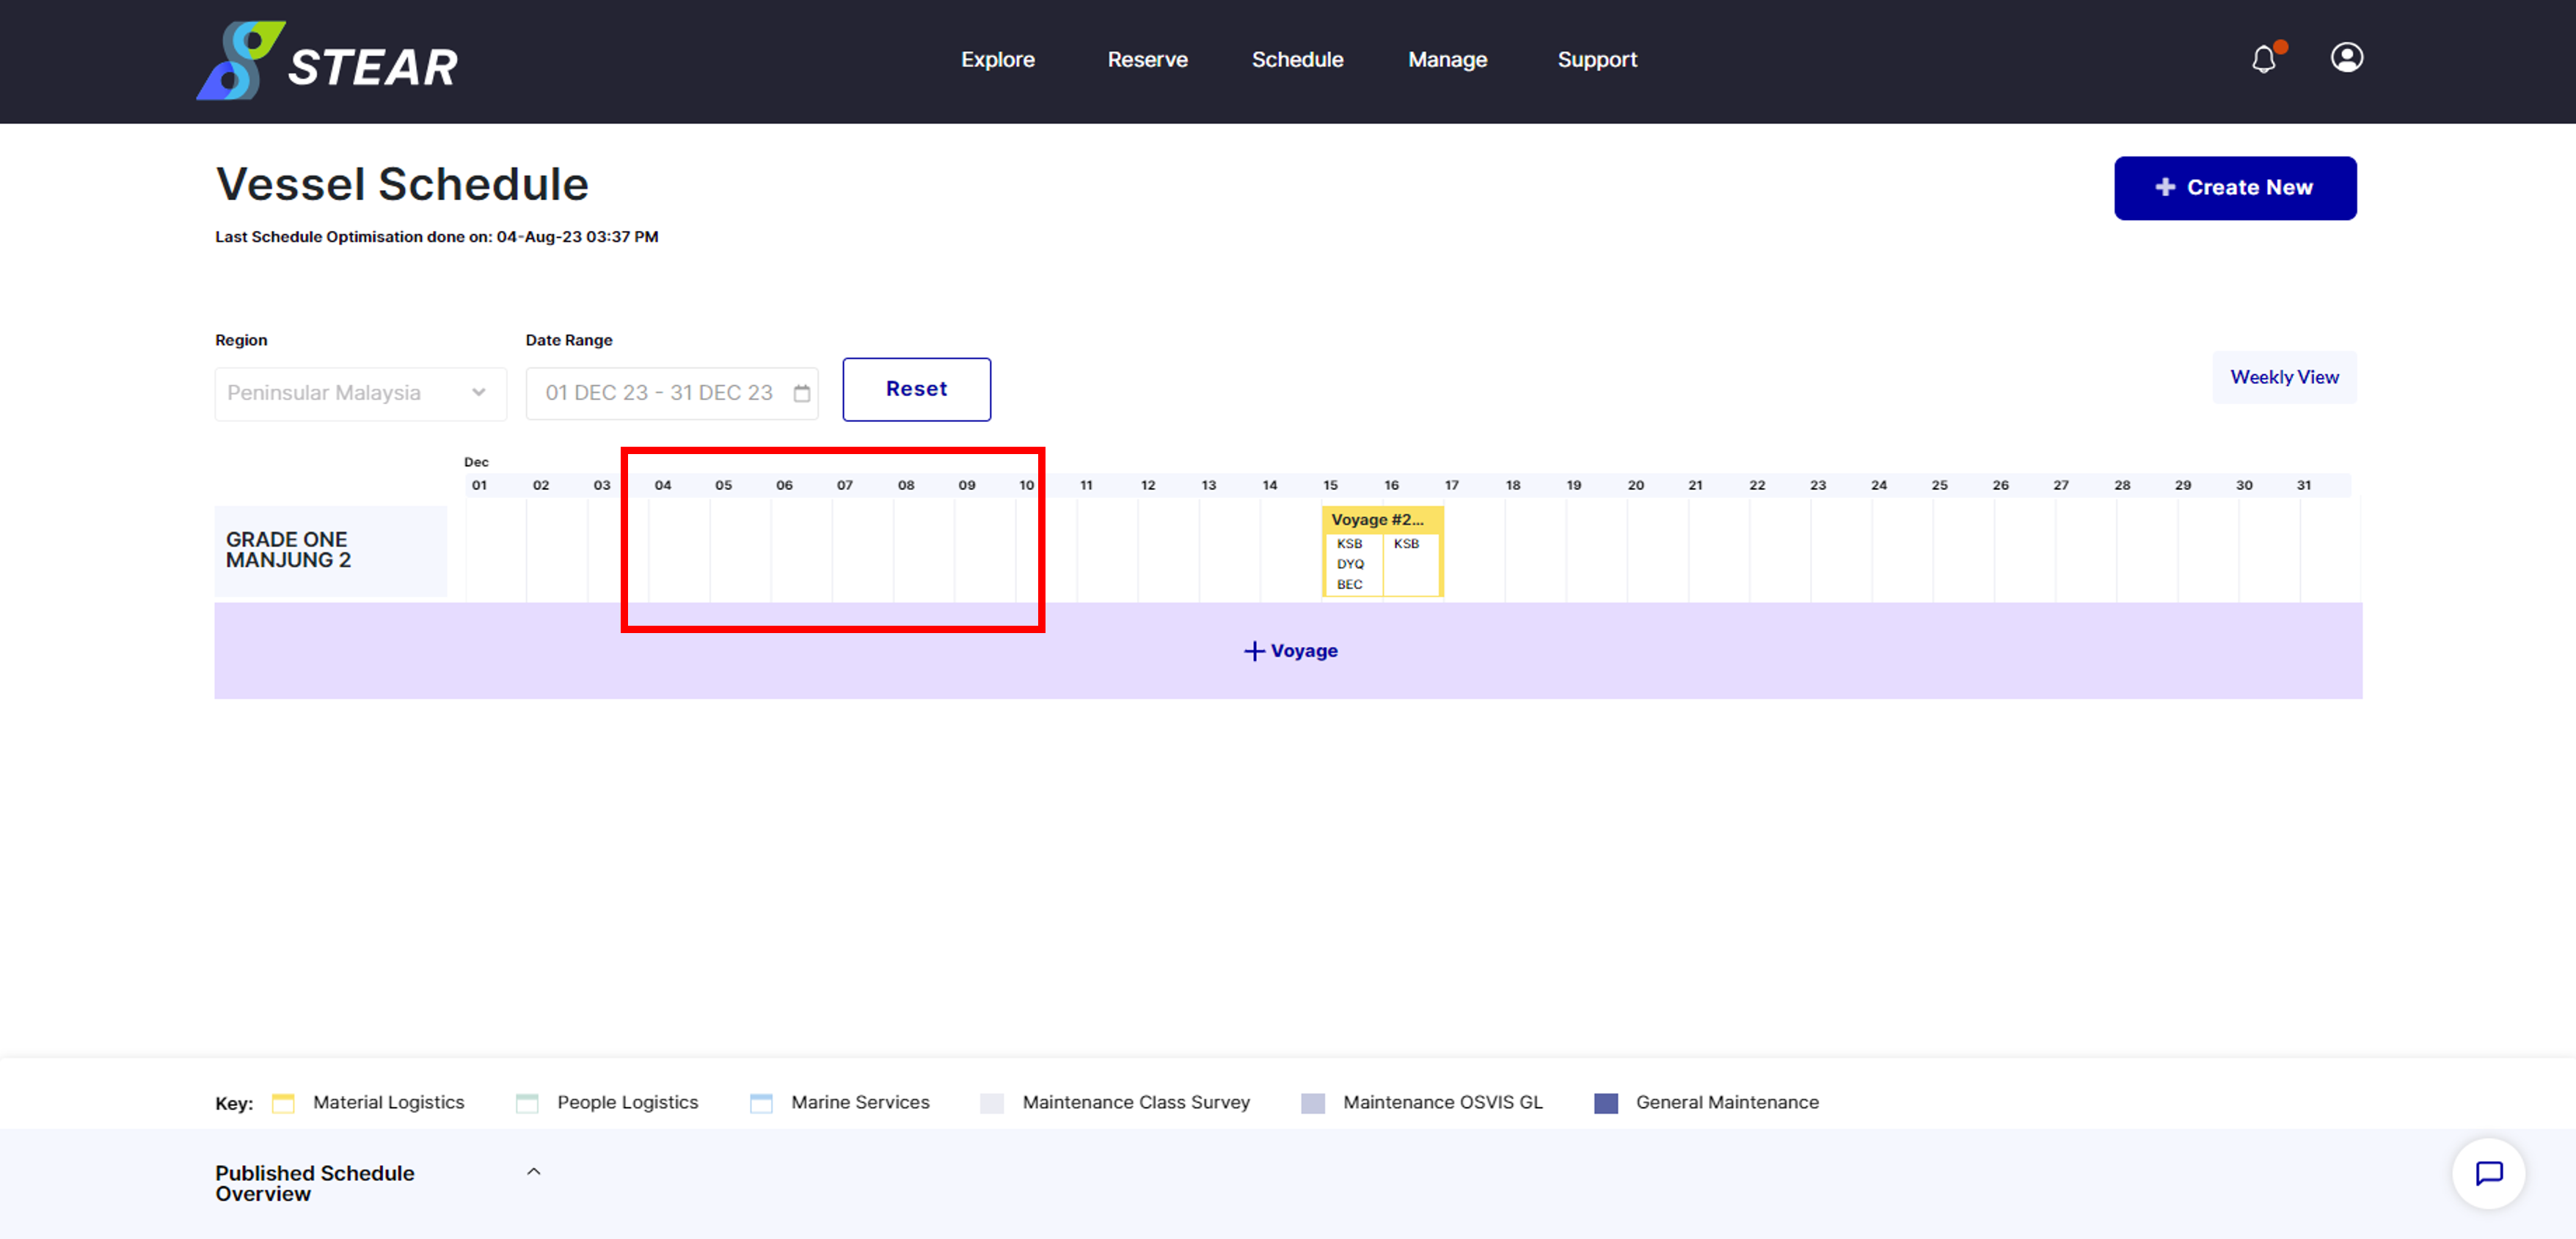This screenshot has height=1239, width=2576.
Task: Click day 01 in the timeline header
Action: point(479,485)
